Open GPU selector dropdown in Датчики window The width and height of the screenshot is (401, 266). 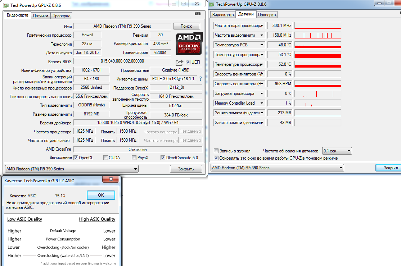pos(277,168)
